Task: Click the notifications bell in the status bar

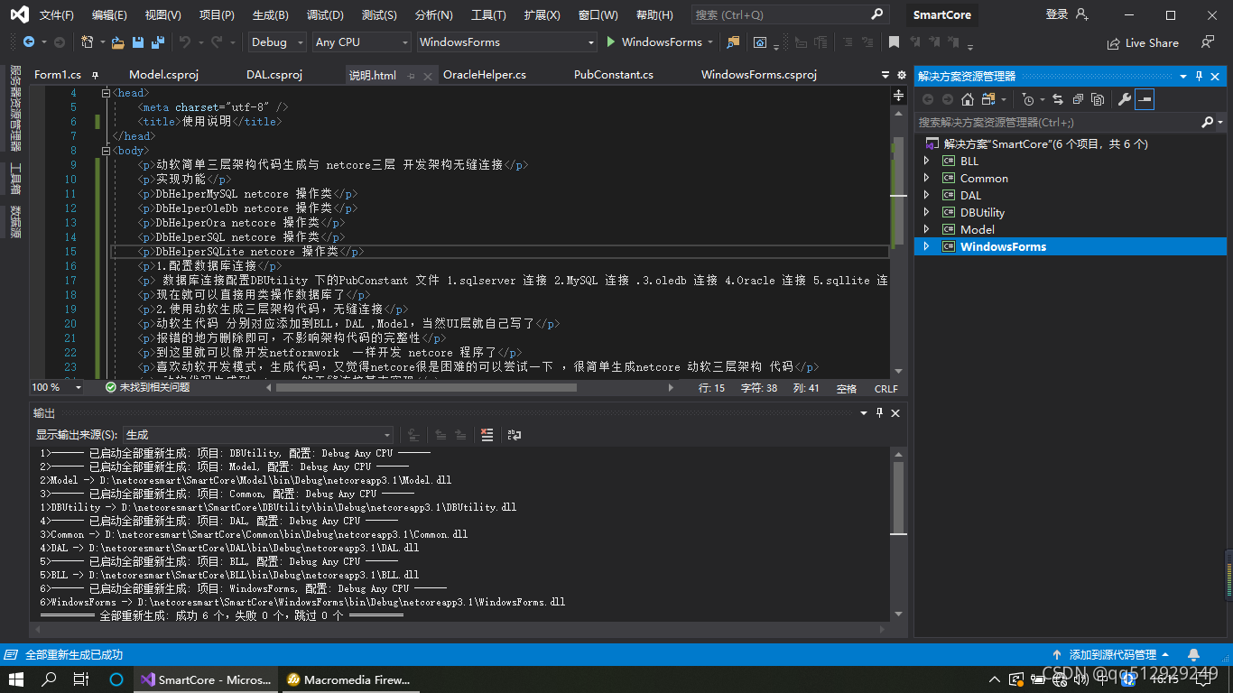Action: tap(1194, 654)
